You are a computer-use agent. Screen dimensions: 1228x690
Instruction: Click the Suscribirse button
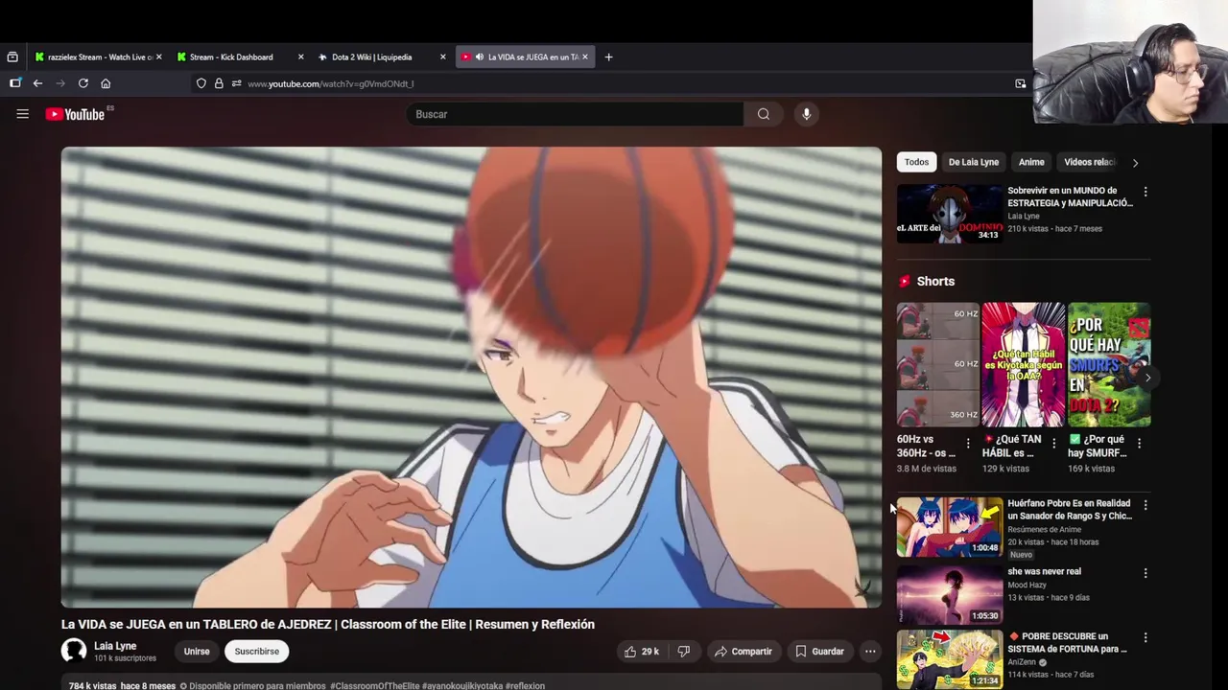[257, 652]
